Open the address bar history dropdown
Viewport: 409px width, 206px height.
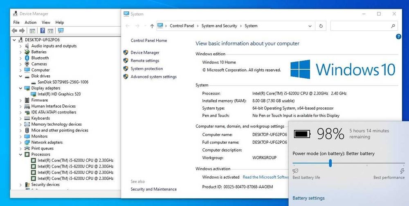coord(310,26)
